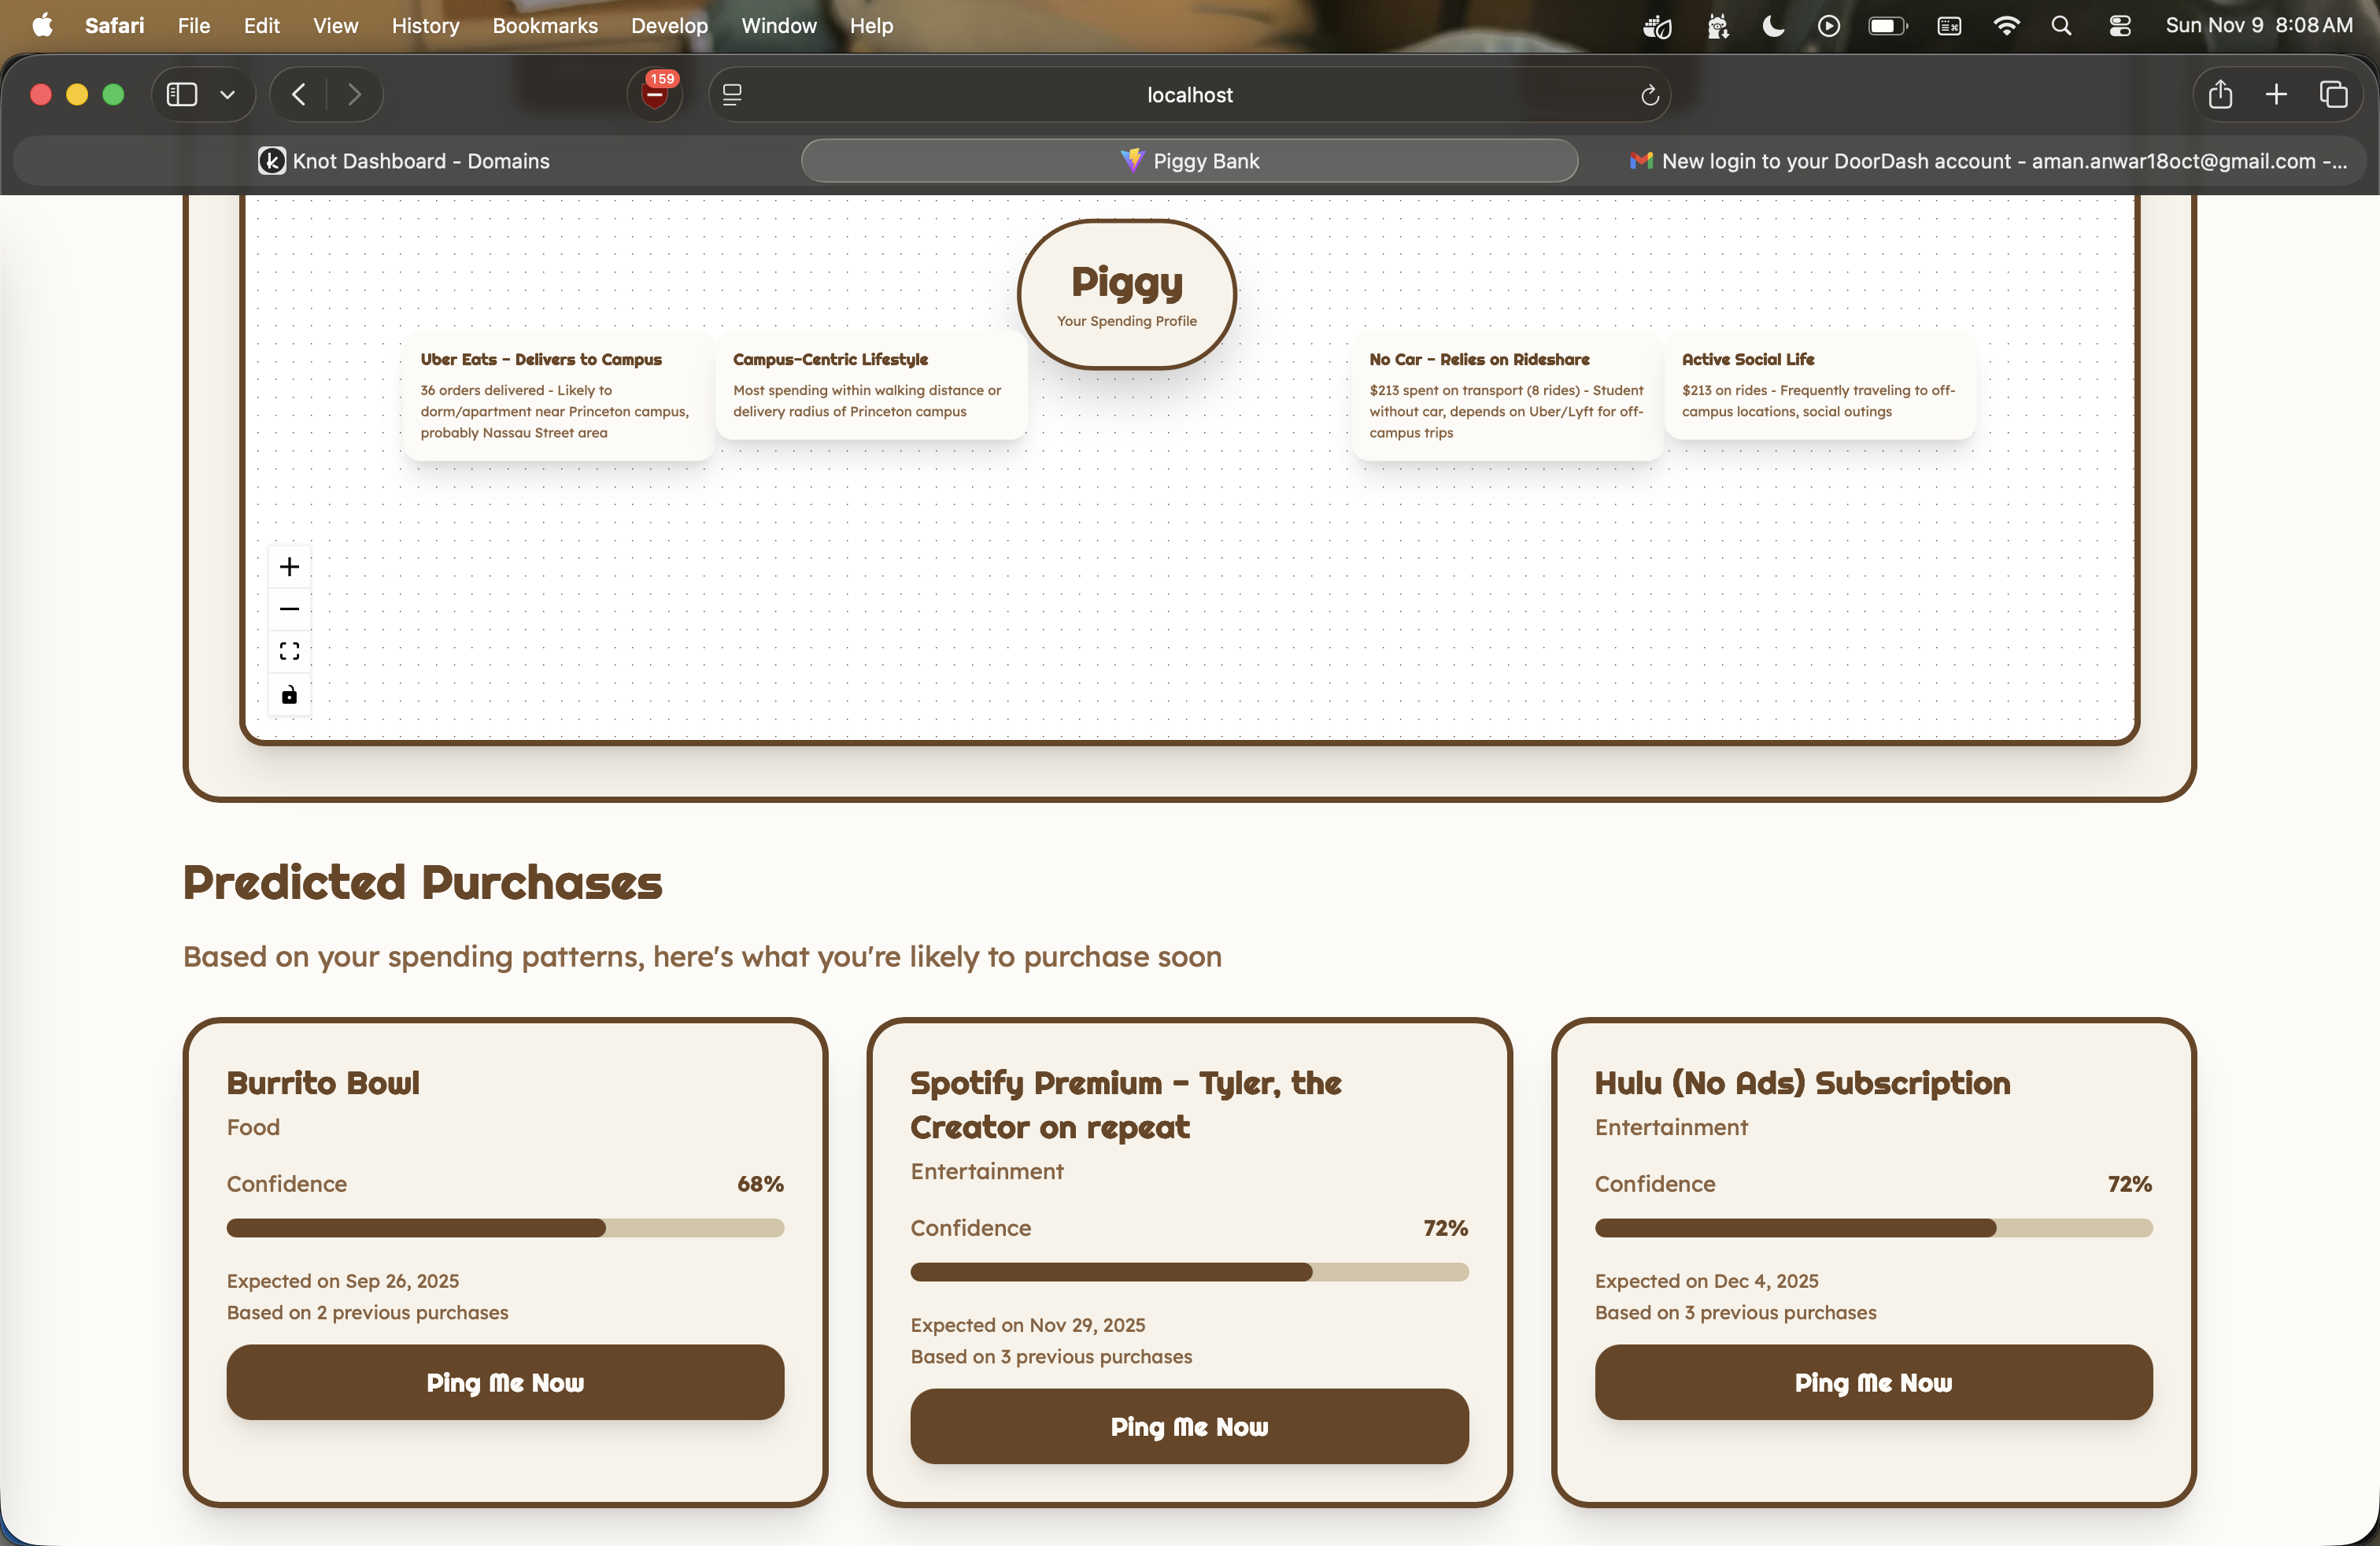Click the canvas zoom in plus button
Screen dimensions: 2380x1546
coord(289,567)
